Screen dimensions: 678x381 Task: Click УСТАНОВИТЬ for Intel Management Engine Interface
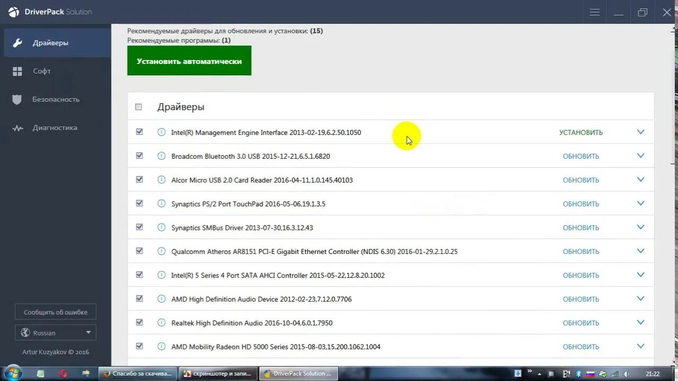pyautogui.click(x=581, y=133)
